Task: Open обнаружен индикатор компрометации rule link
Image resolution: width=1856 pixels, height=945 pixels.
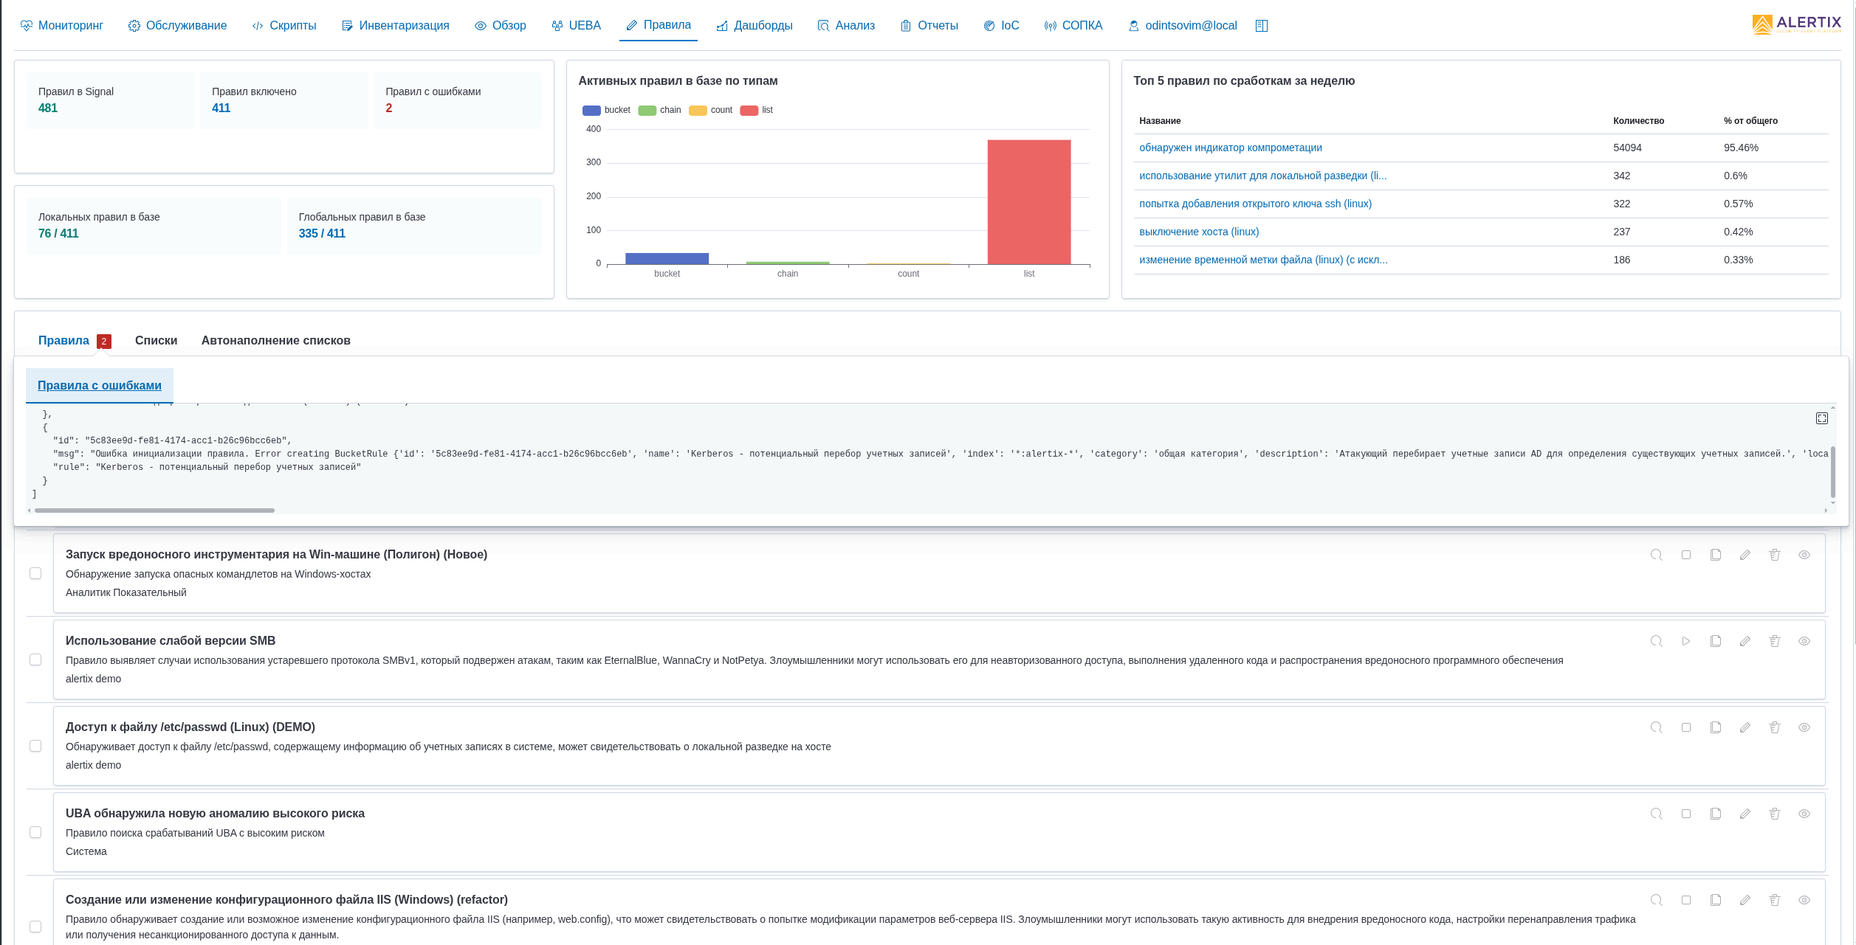Action: pos(1230,148)
